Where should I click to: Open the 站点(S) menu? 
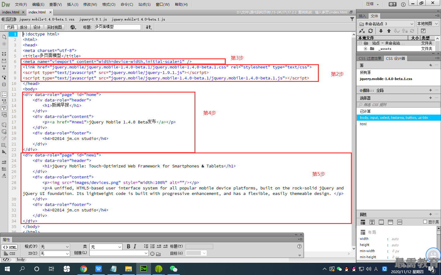tap(144, 4)
